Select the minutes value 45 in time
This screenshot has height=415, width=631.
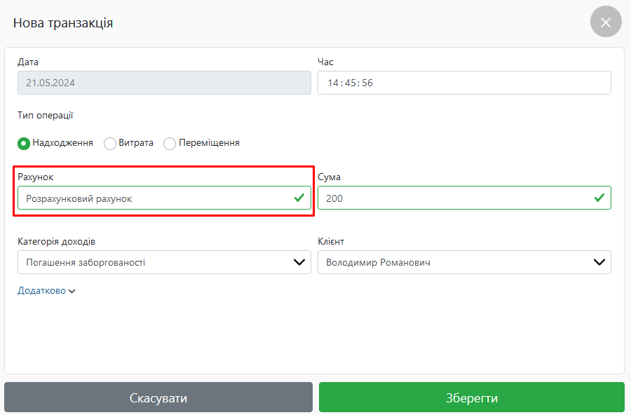tap(350, 83)
